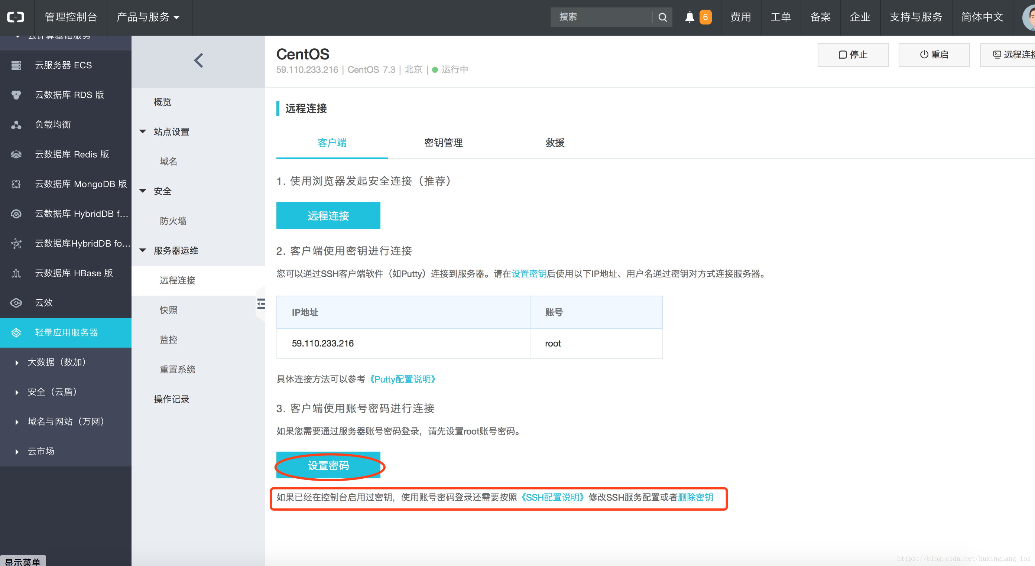The image size is (1035, 566).
Task: Click the top-right 远程连接 button
Action: pyautogui.click(x=1008, y=55)
